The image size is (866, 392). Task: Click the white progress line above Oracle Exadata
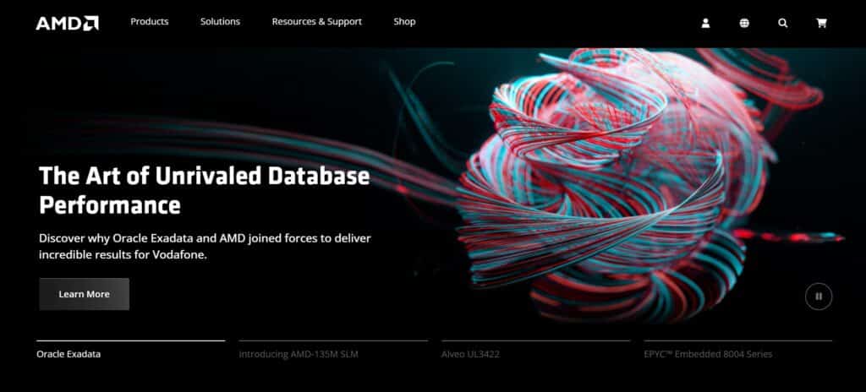pyautogui.click(x=130, y=340)
